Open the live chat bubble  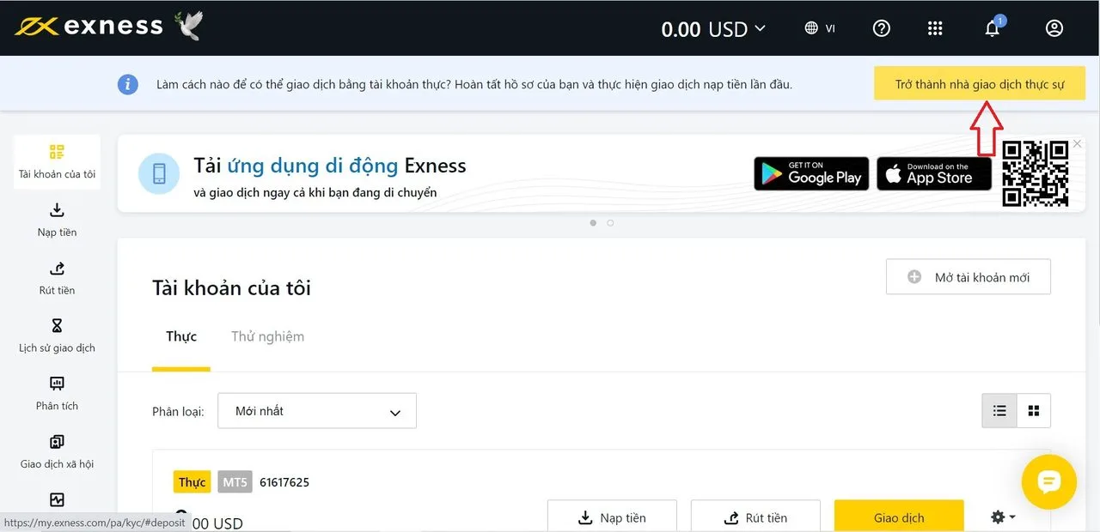coord(1048,482)
